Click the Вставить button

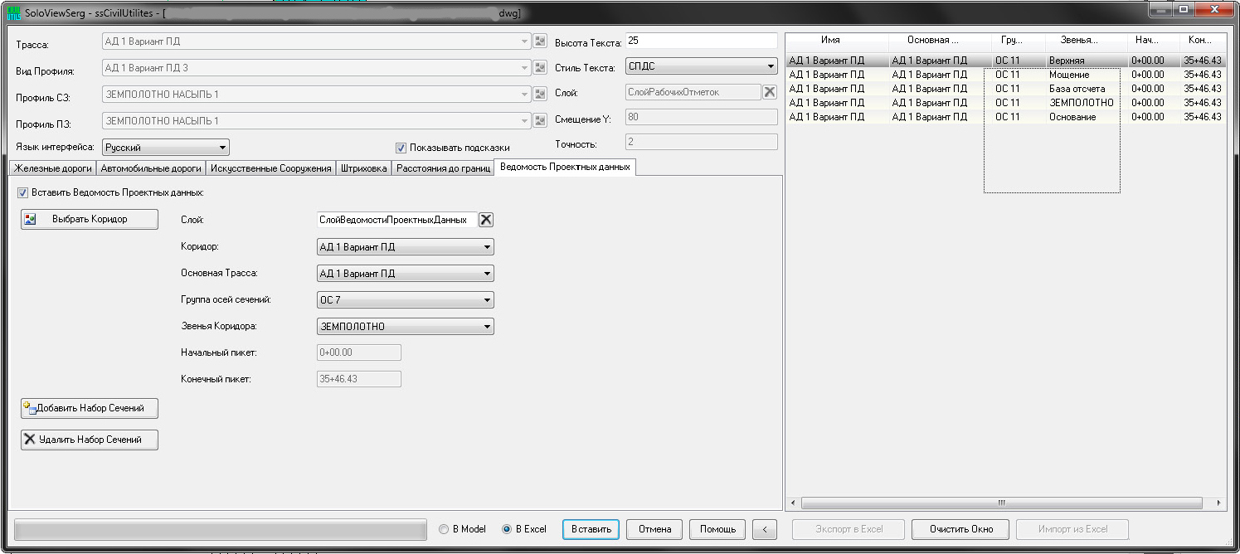(x=591, y=529)
